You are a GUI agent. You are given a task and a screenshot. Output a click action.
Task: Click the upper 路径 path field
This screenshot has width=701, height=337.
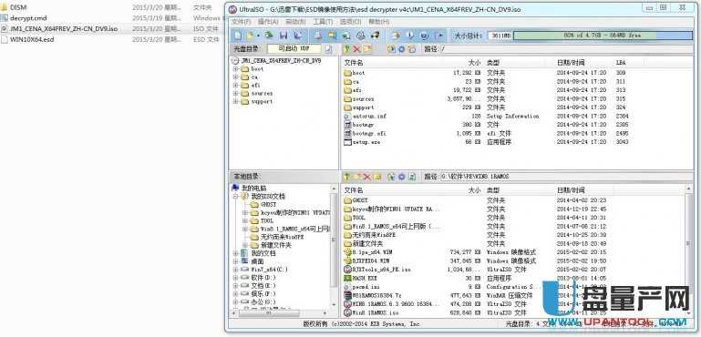[566, 48]
